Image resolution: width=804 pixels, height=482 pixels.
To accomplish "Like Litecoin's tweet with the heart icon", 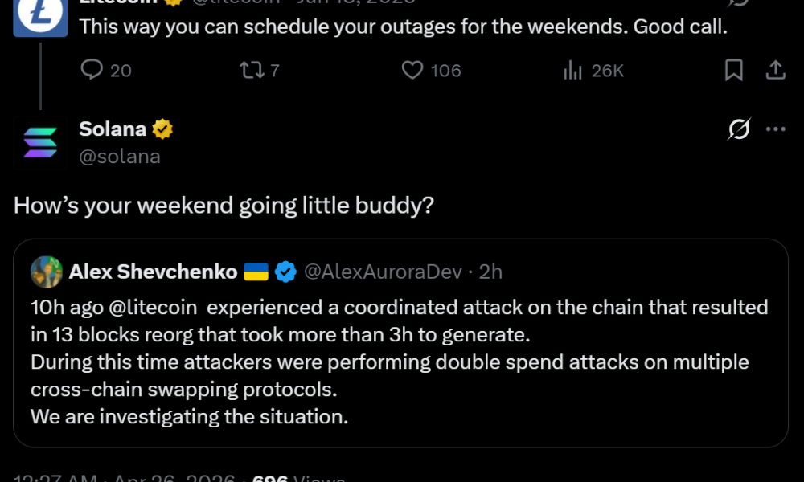I will [412, 71].
